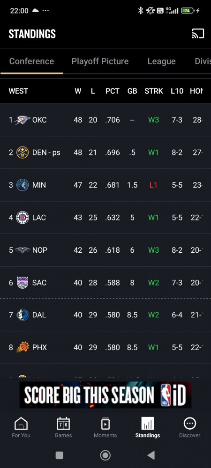Open the OKC Thunder team logo
This screenshot has width=211, height=468.
click(23, 120)
